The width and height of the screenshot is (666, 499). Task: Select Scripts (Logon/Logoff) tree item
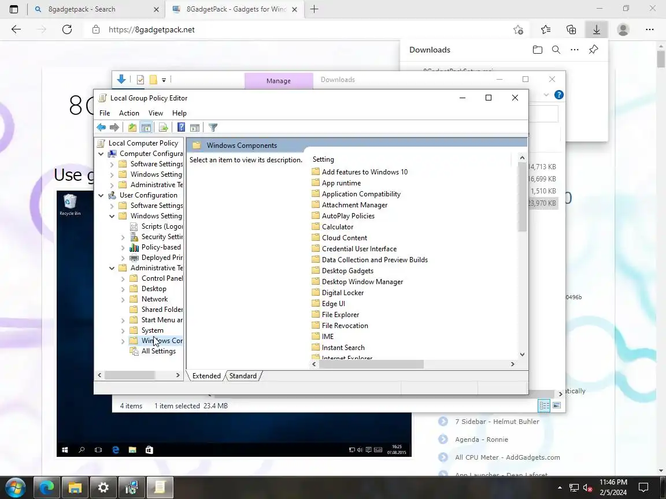tap(162, 226)
